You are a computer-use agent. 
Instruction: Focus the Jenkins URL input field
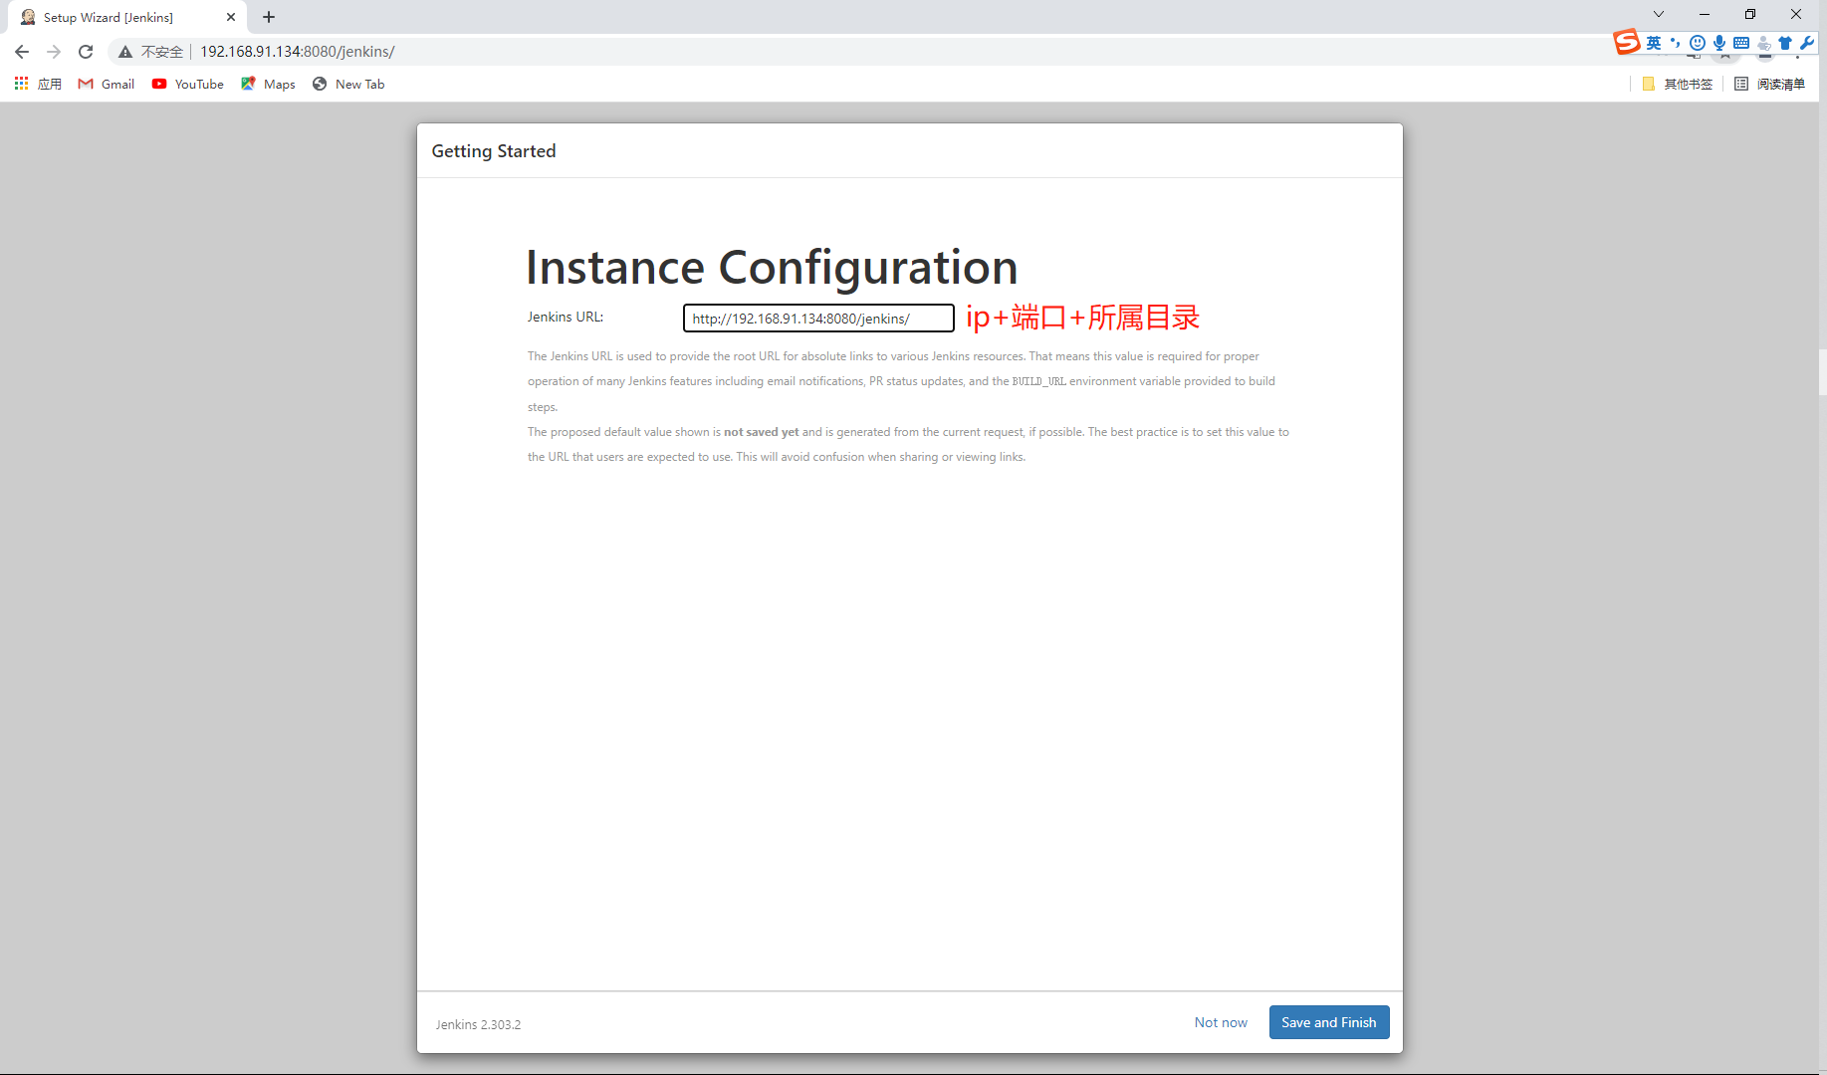818,319
